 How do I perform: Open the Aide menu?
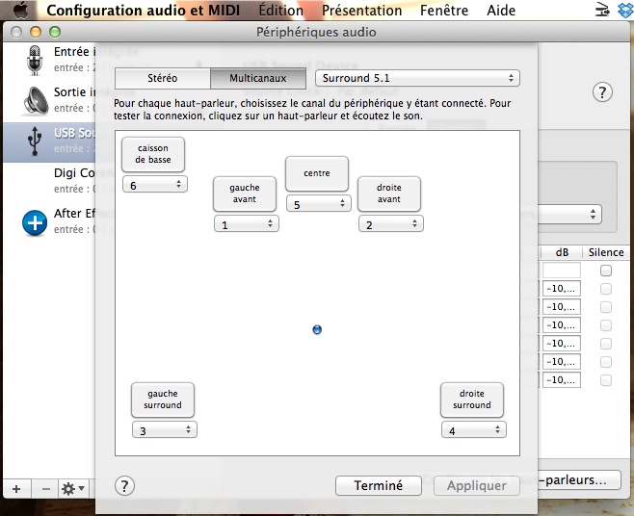click(501, 10)
